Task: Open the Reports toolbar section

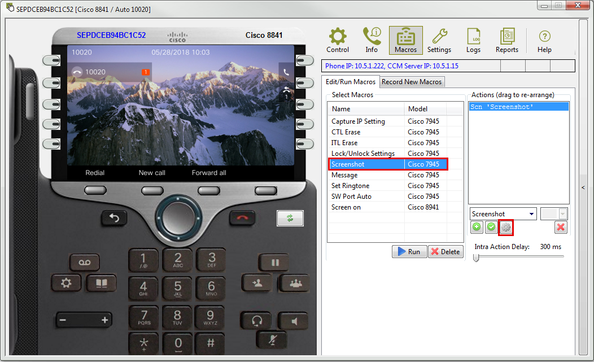Action: tap(507, 41)
